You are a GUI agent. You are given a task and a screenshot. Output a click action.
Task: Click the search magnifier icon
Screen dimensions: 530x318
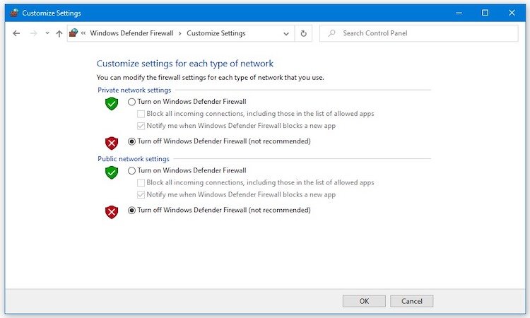point(332,33)
